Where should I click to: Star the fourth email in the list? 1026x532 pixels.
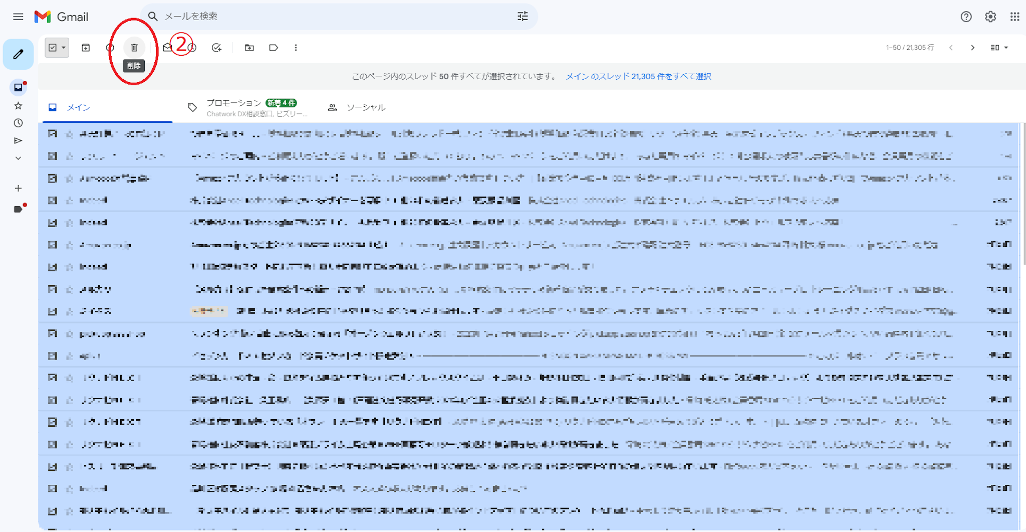tap(70, 200)
